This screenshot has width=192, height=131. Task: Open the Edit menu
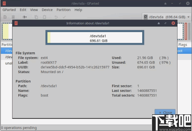click(23, 10)
